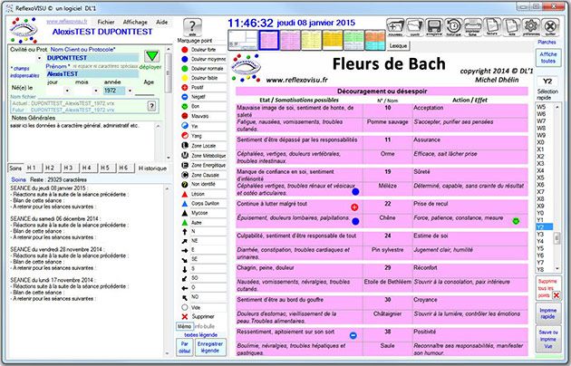Click blue minus point on Ressentiment row
Viewport: 571px width, 366px height.
[353, 335]
